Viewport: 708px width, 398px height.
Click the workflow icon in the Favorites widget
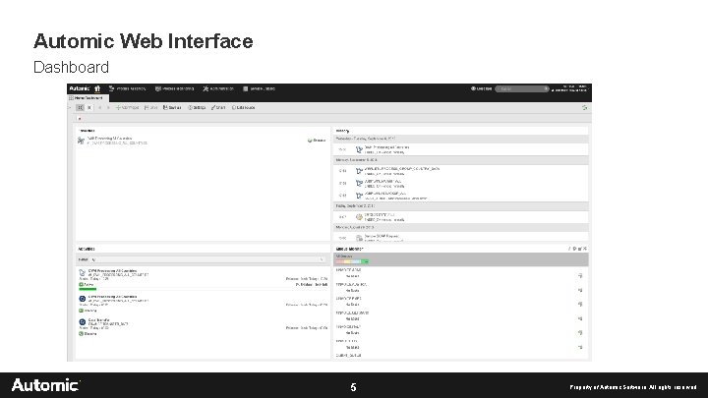[x=81, y=141]
